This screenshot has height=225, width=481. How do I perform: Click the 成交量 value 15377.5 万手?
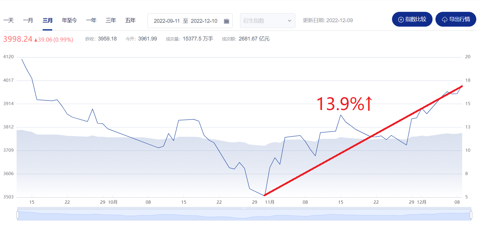click(198, 39)
